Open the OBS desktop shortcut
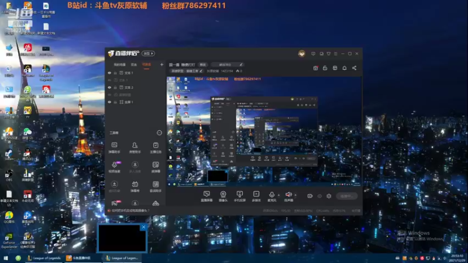 [9, 175]
